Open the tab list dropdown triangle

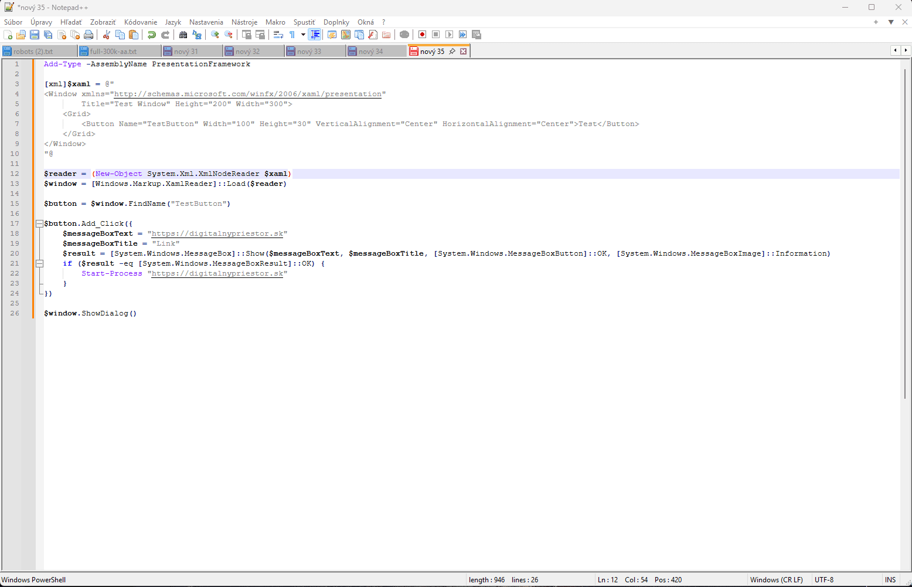click(891, 22)
